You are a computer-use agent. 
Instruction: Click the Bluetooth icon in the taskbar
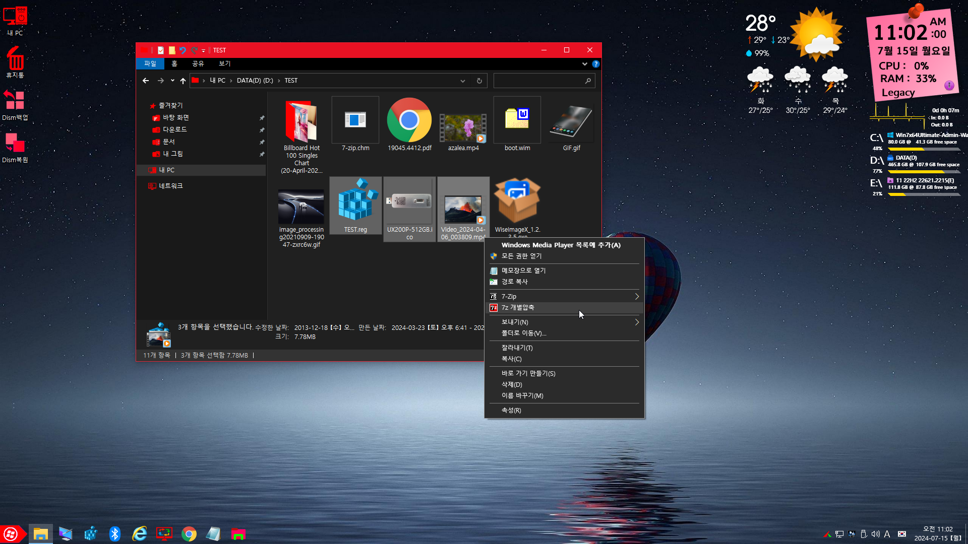115,534
